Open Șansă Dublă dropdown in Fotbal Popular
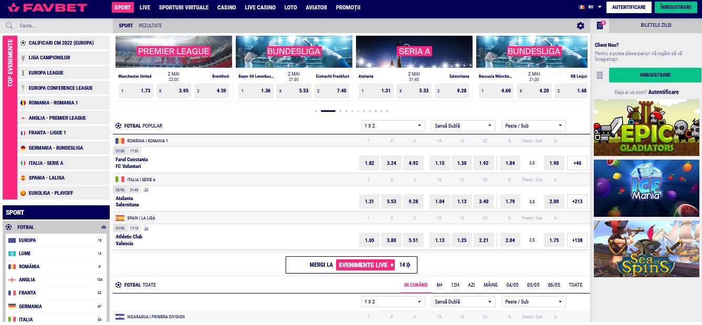This screenshot has height=325, width=702. pyautogui.click(x=464, y=126)
